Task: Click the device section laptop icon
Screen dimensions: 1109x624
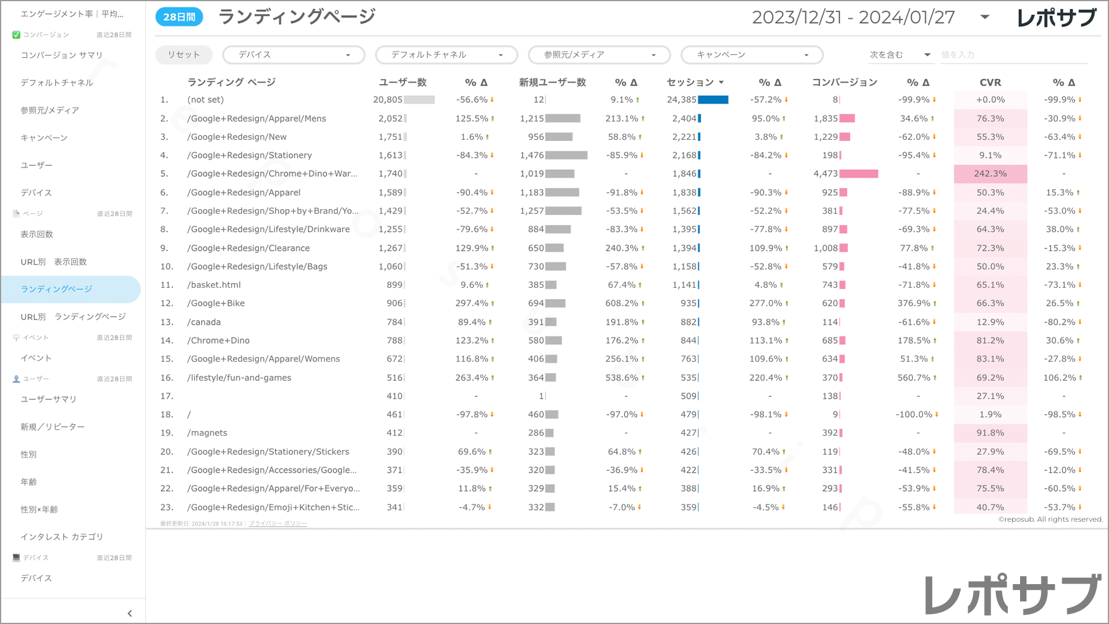Action: (x=16, y=558)
